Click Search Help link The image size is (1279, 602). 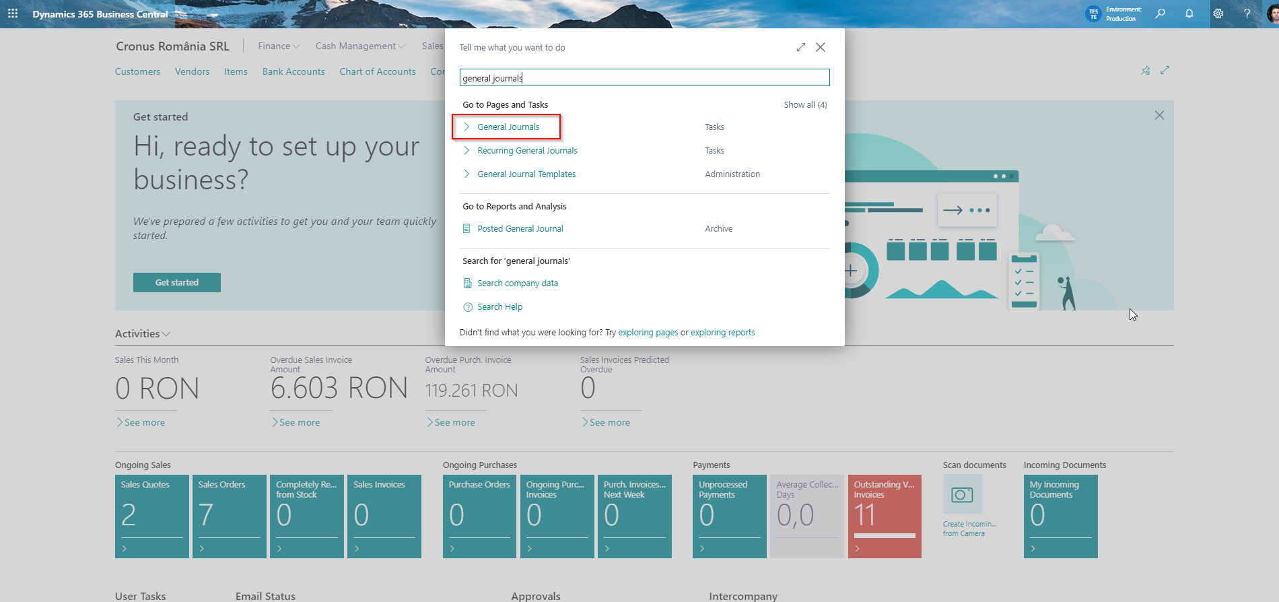pos(500,307)
